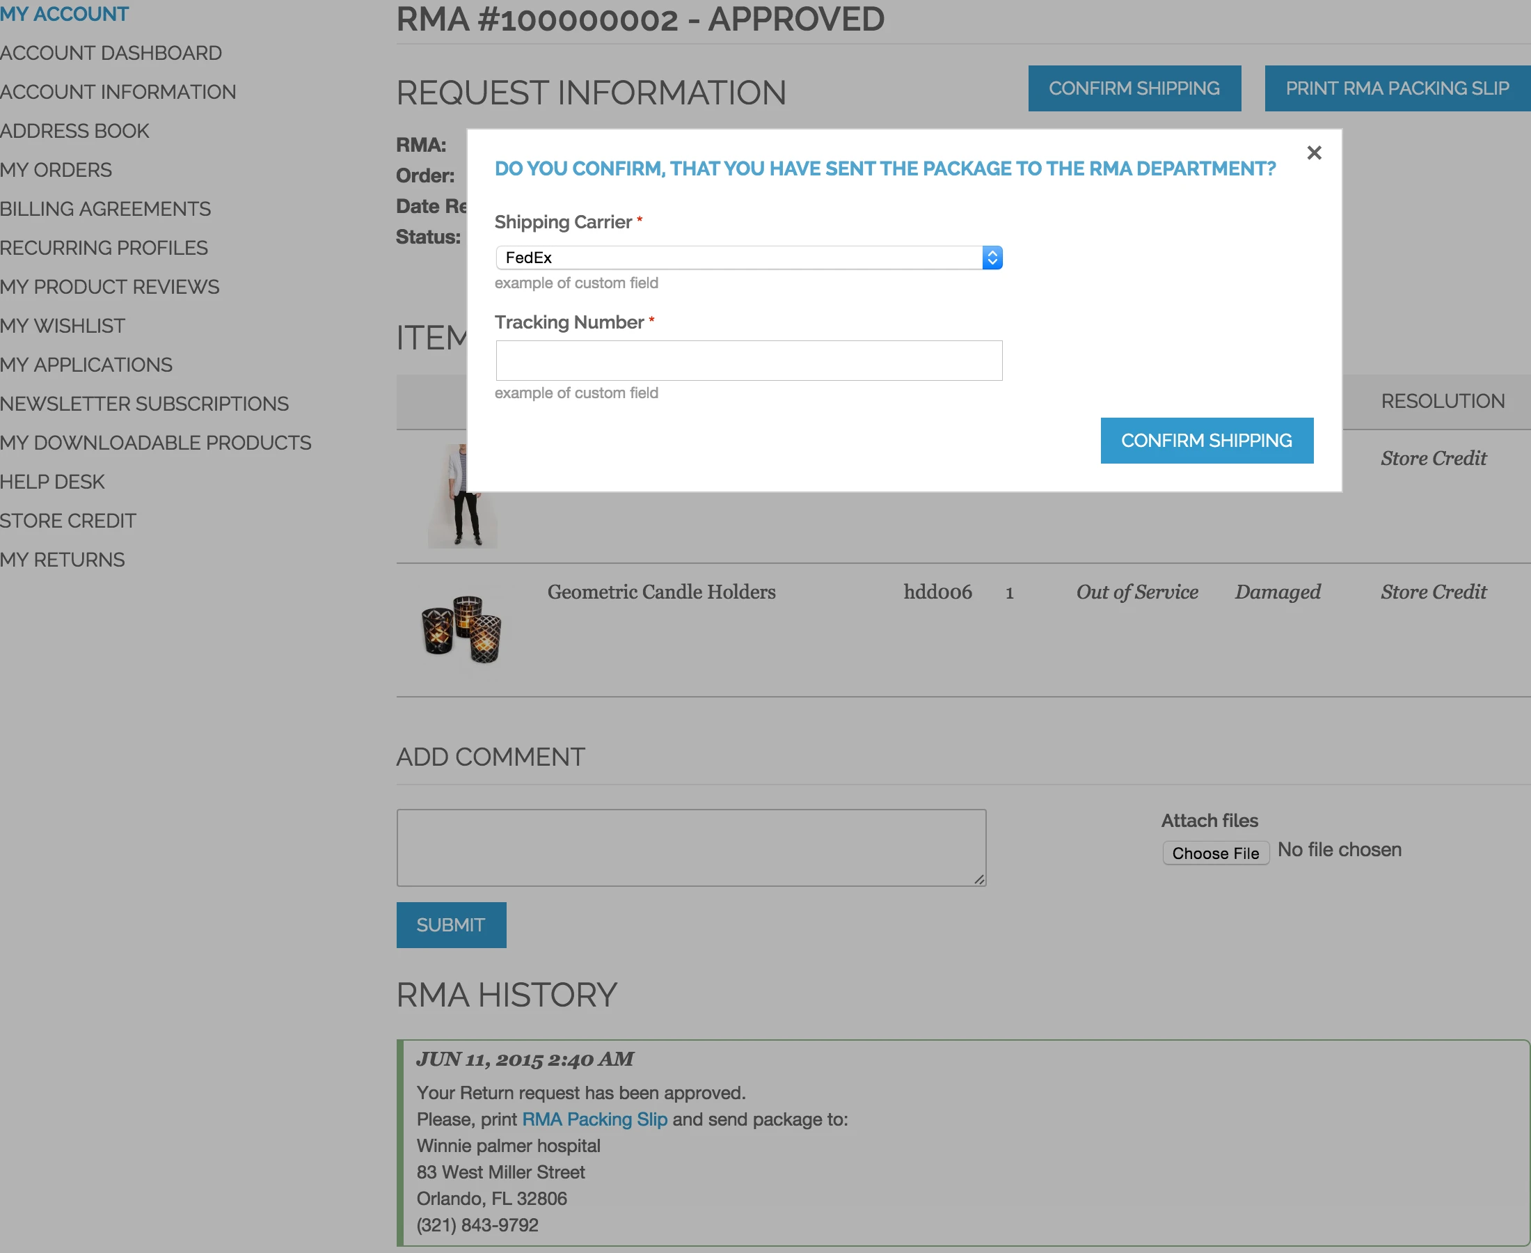Image resolution: width=1531 pixels, height=1253 pixels.
Task: Open the ADDRESS BOOK page
Action: tap(74, 131)
